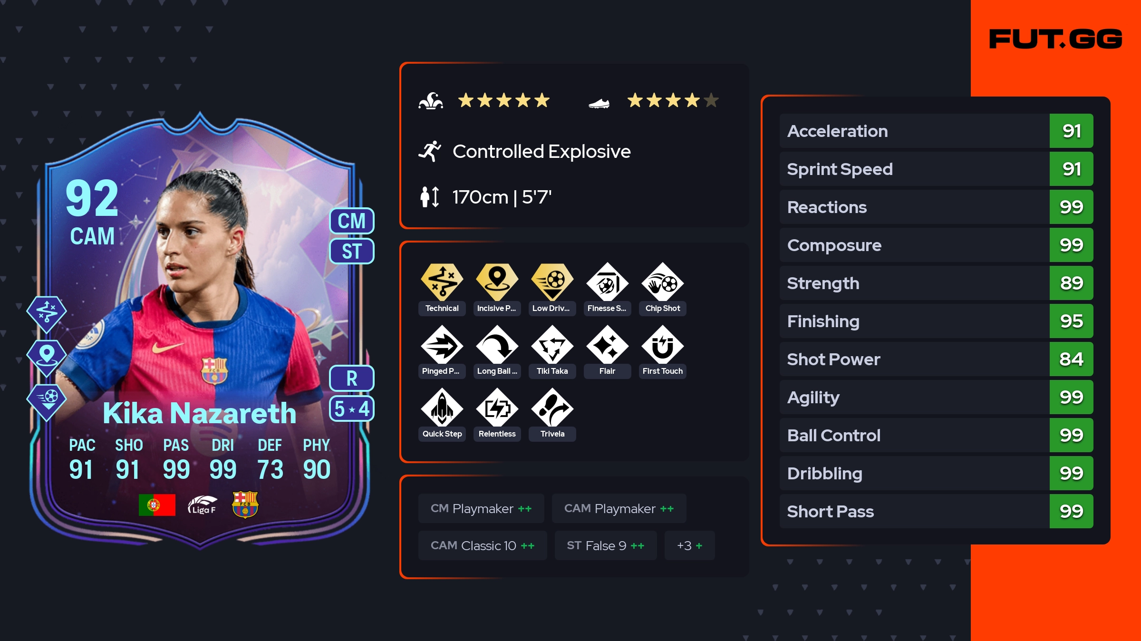
Task: Click the Tiki Taka playstyle icon
Action: pos(552,345)
